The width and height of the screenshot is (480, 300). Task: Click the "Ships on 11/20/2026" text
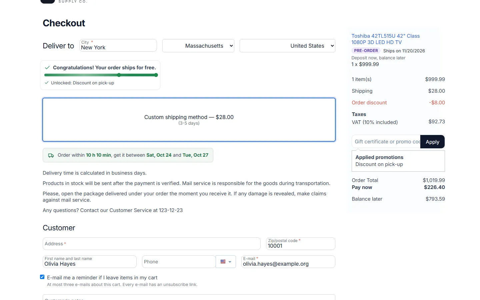[404, 51]
